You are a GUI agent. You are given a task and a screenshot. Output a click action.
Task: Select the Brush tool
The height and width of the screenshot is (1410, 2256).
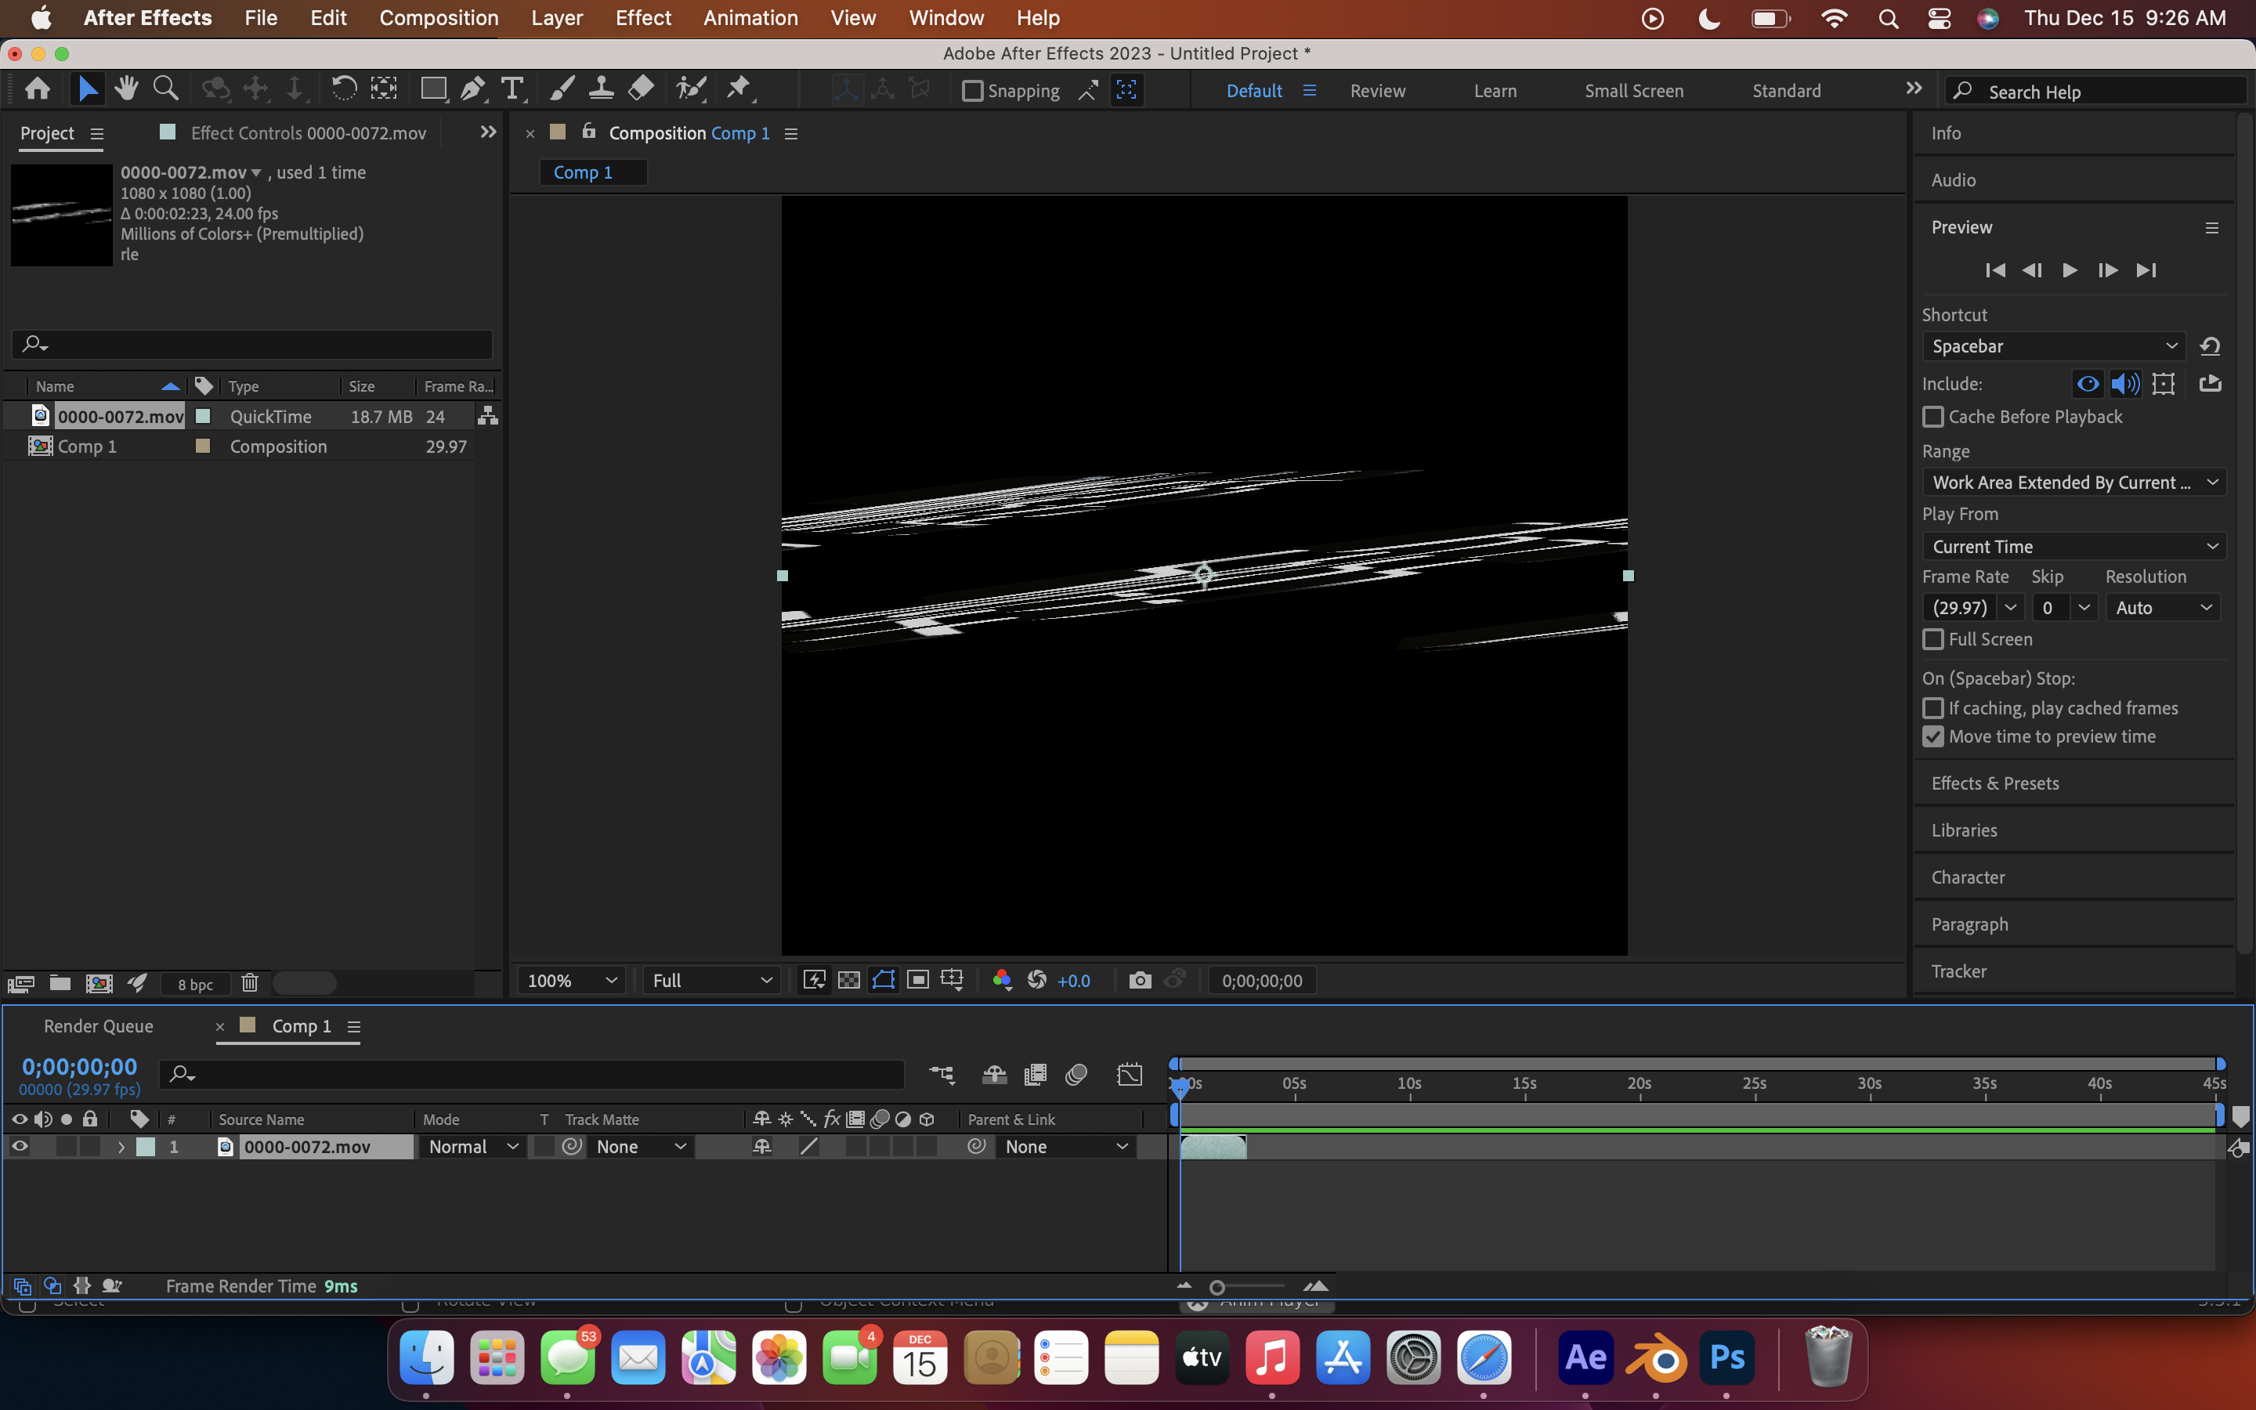[561, 89]
